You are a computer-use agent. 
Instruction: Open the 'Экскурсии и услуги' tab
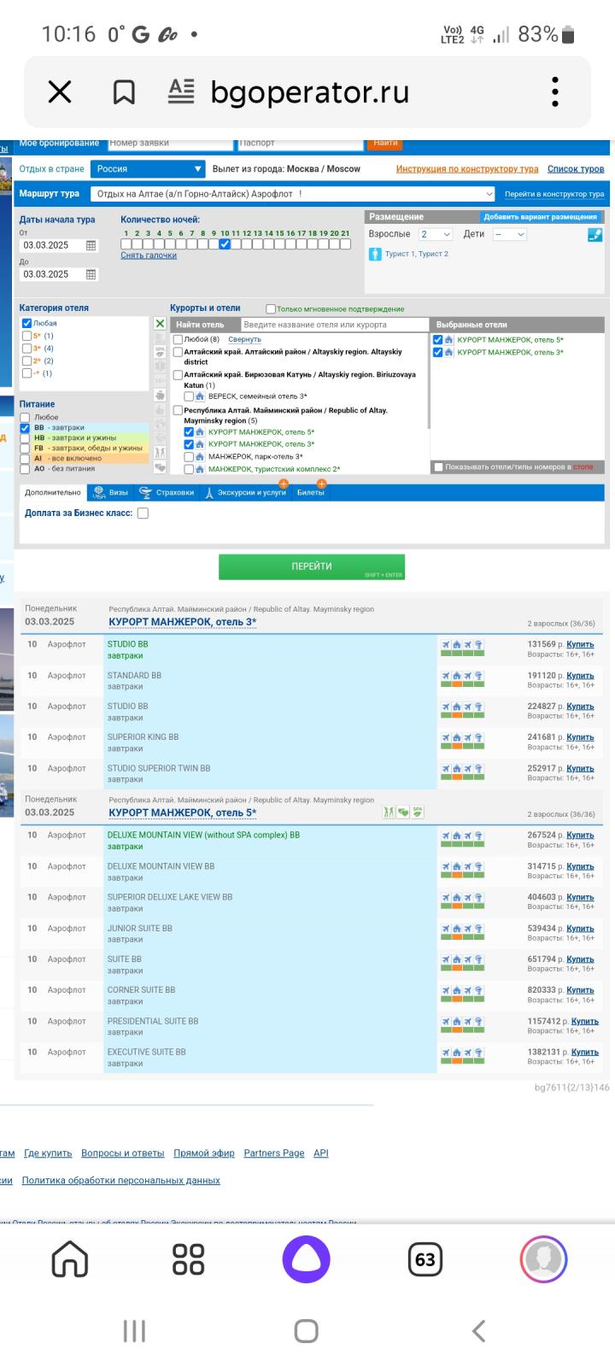pos(245,493)
